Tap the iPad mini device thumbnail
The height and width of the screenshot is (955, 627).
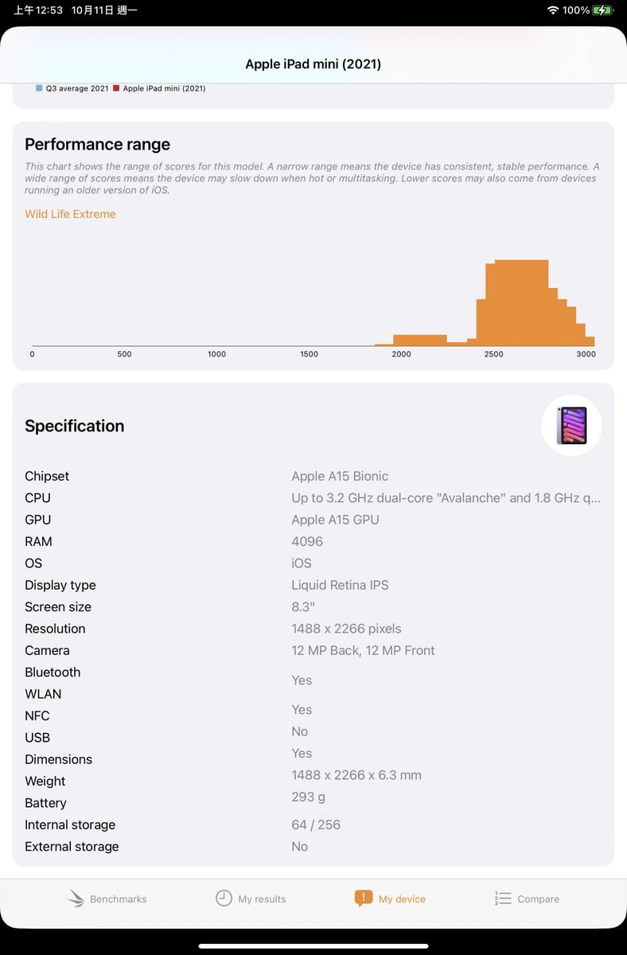click(x=571, y=426)
